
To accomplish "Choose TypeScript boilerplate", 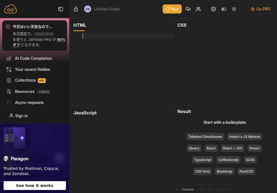I will click(x=202, y=160).
